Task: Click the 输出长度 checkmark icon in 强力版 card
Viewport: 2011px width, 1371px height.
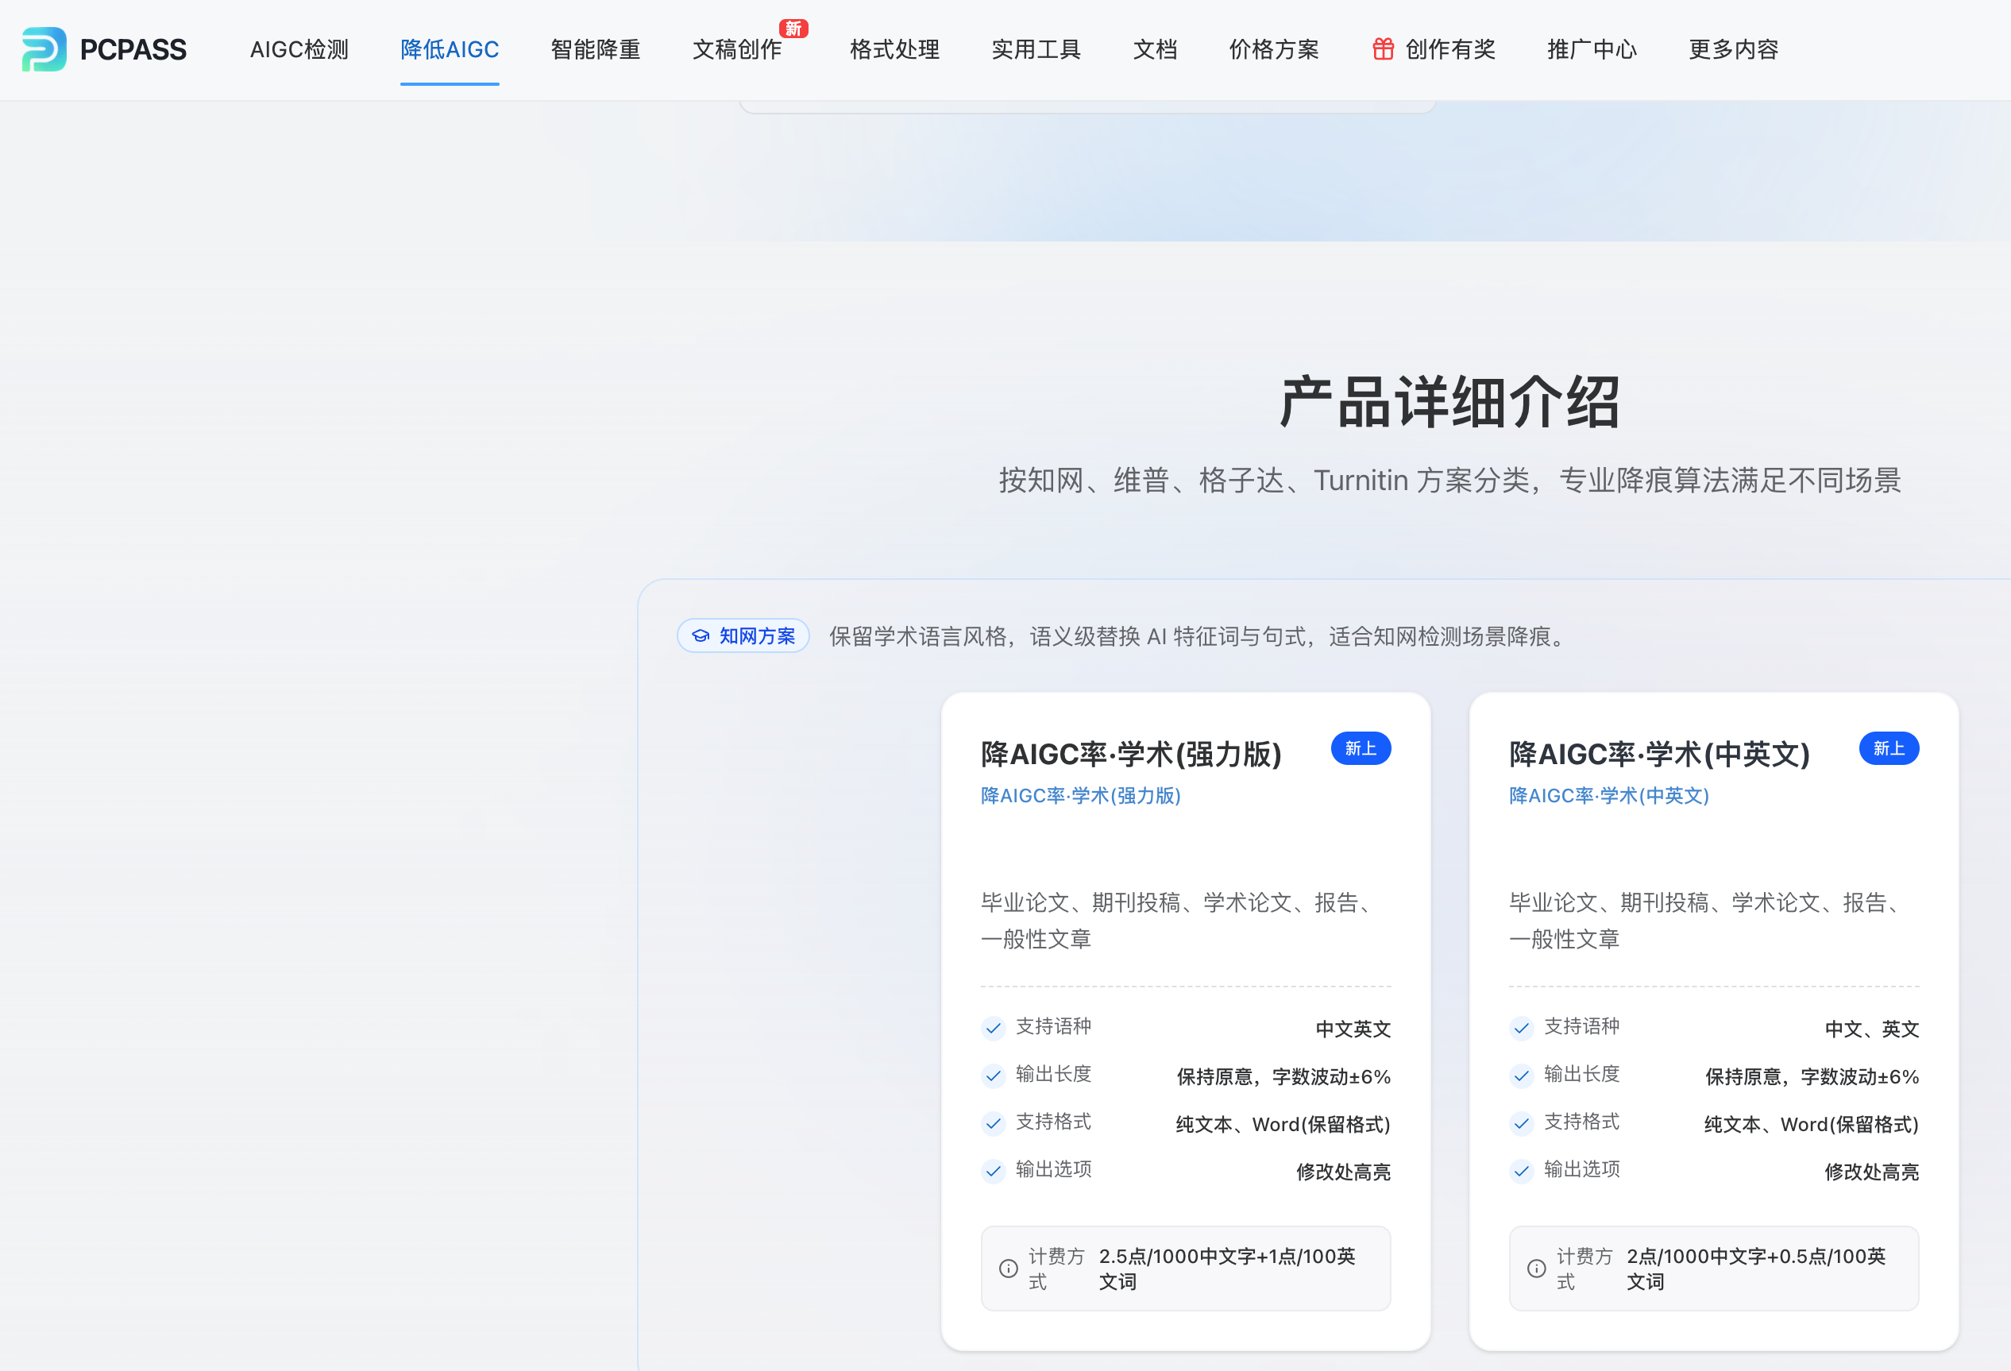Action: pyautogui.click(x=994, y=1075)
